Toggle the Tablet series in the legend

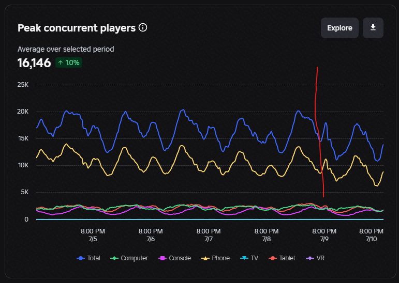tap(282, 258)
